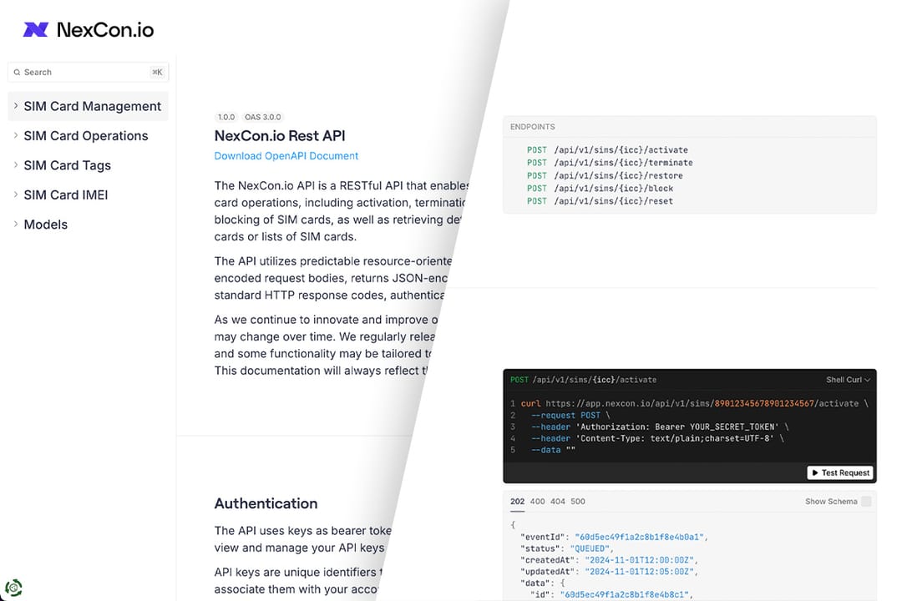Open the POST terminate endpoint link

click(x=610, y=163)
